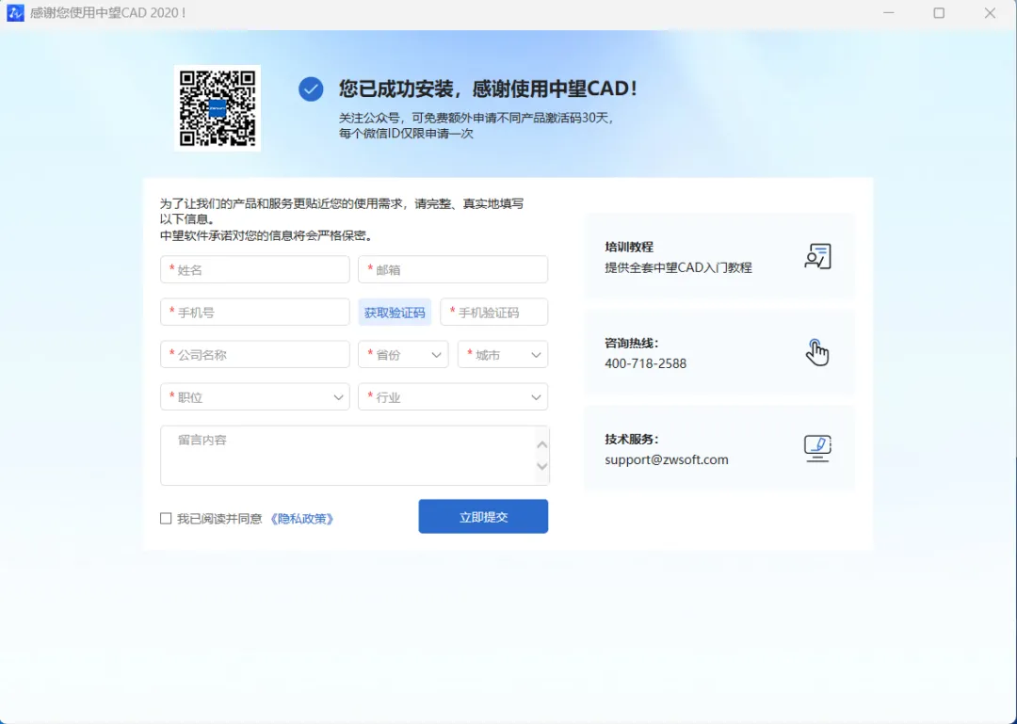
Task: Click the blue success checkmark icon
Action: [311, 88]
